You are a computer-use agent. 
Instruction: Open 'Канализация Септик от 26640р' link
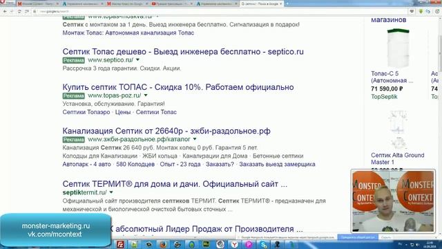pos(166,131)
